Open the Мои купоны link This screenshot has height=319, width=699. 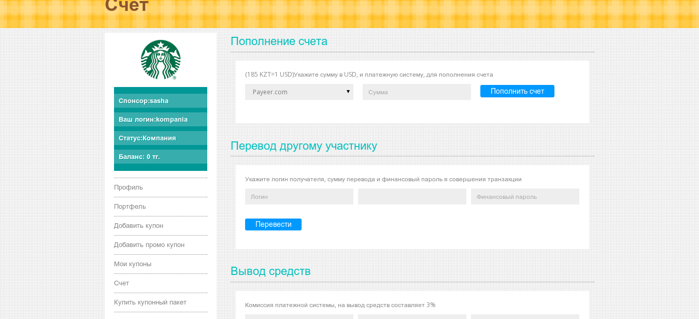(x=133, y=264)
